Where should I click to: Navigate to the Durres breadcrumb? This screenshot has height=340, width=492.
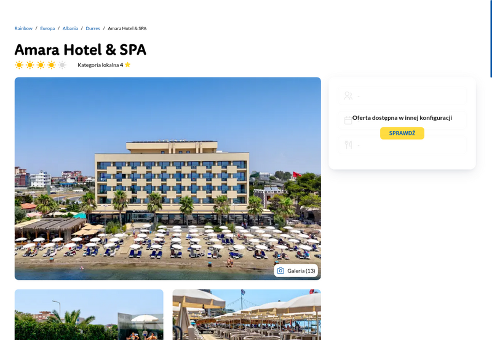click(x=93, y=28)
